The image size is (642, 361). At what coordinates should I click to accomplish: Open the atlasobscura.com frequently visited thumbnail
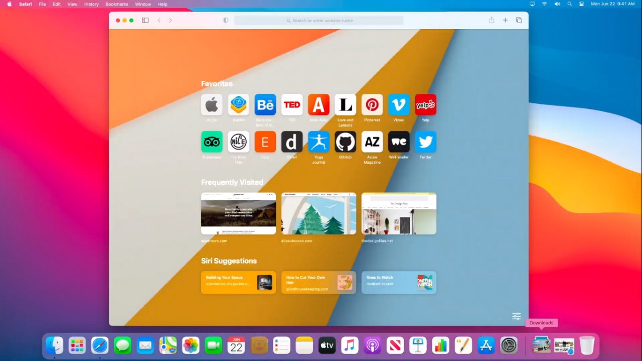coord(318,213)
